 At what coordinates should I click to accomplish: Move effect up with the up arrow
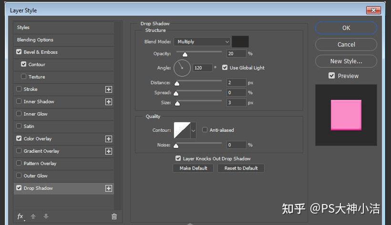click(x=33, y=216)
